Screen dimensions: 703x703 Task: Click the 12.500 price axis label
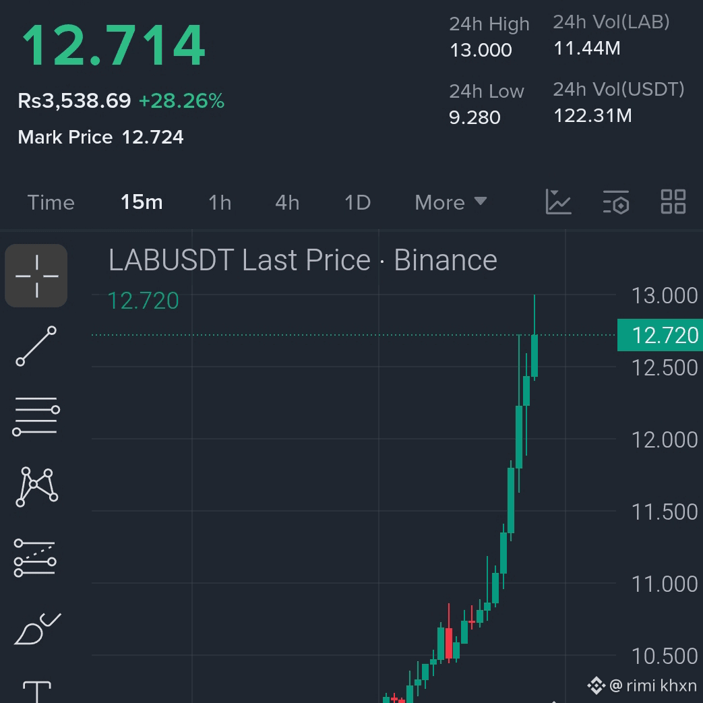665,368
